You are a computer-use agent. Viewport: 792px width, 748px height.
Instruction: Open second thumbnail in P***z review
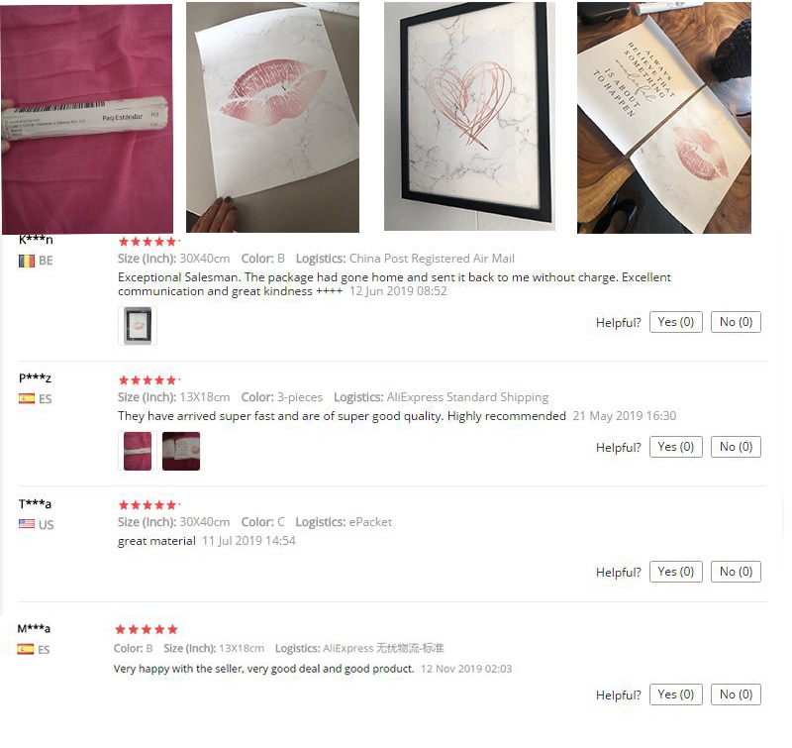pos(181,451)
